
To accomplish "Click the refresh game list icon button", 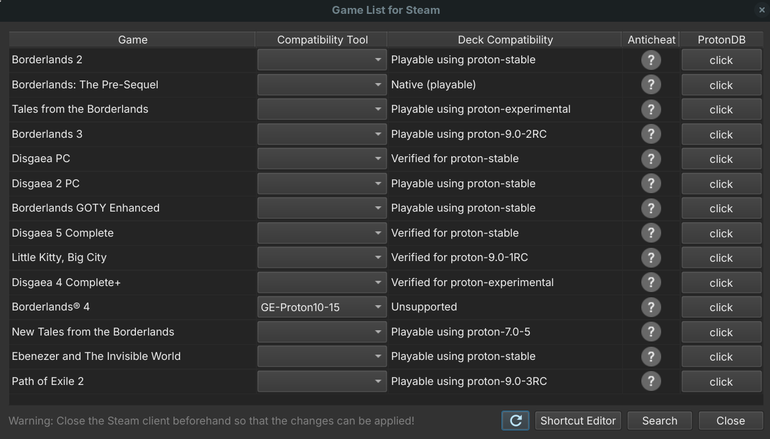I will [515, 421].
